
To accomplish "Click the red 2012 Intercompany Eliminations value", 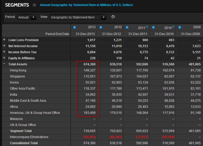I will point(116,137).
